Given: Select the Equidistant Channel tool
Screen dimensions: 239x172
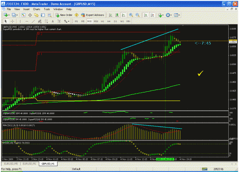Looking at the screenshot, I should [40, 21].
